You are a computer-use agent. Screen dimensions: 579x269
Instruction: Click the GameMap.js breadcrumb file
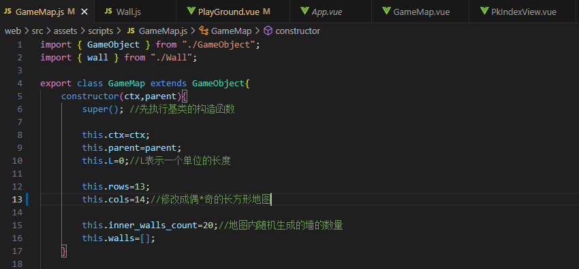pyautogui.click(x=163, y=31)
